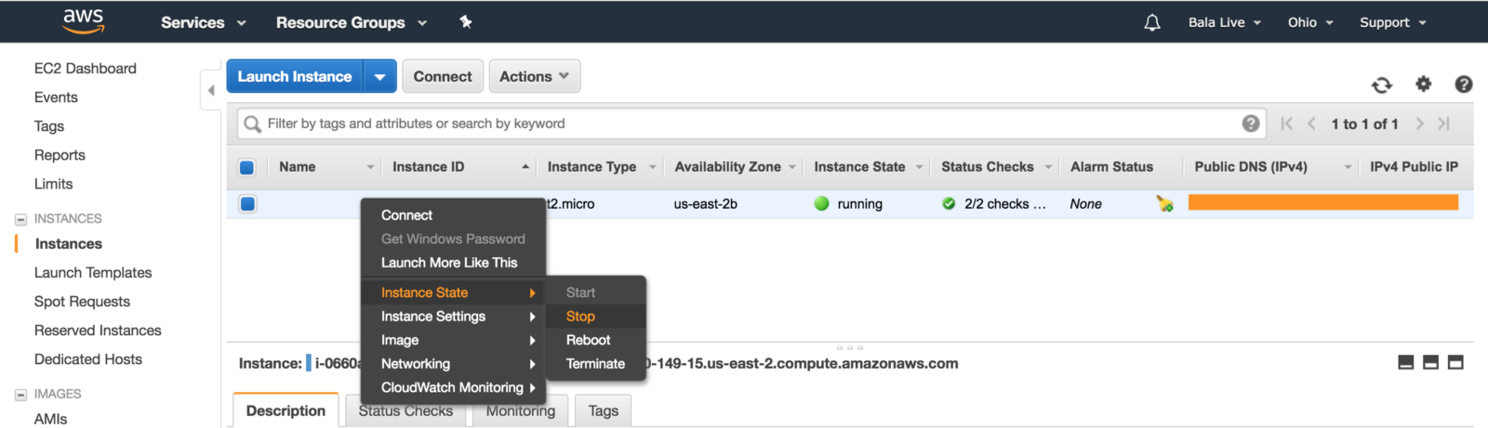The width and height of the screenshot is (1488, 428).
Task: Open the Ohio region selector
Action: click(x=1309, y=22)
